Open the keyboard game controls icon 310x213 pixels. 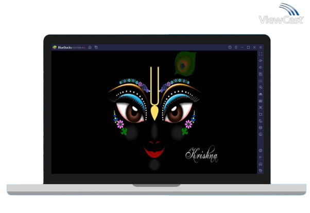tap(261, 81)
